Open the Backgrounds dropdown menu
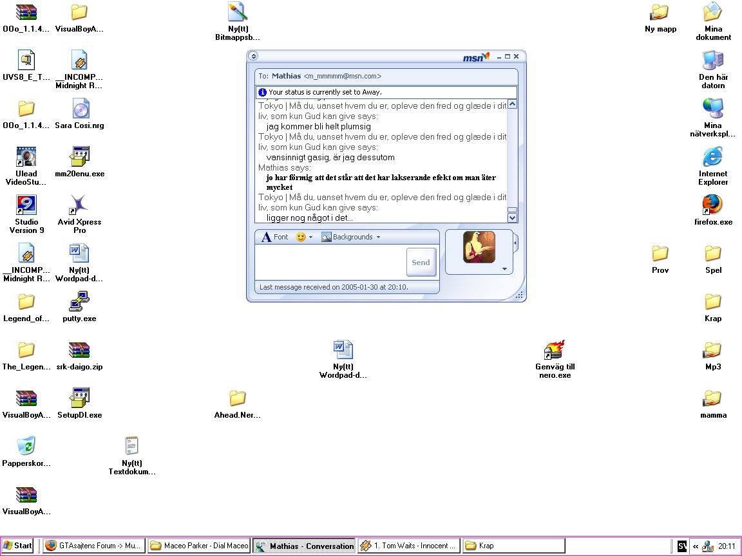The image size is (742, 556). click(351, 237)
